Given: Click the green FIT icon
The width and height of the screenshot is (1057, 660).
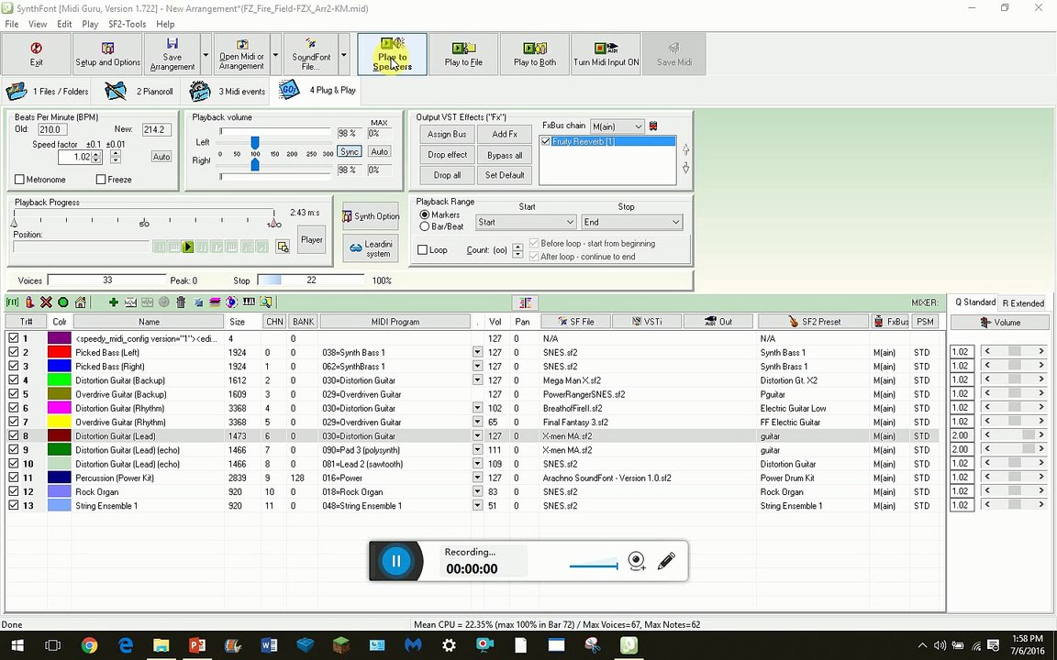Looking at the screenshot, I should tap(12, 302).
